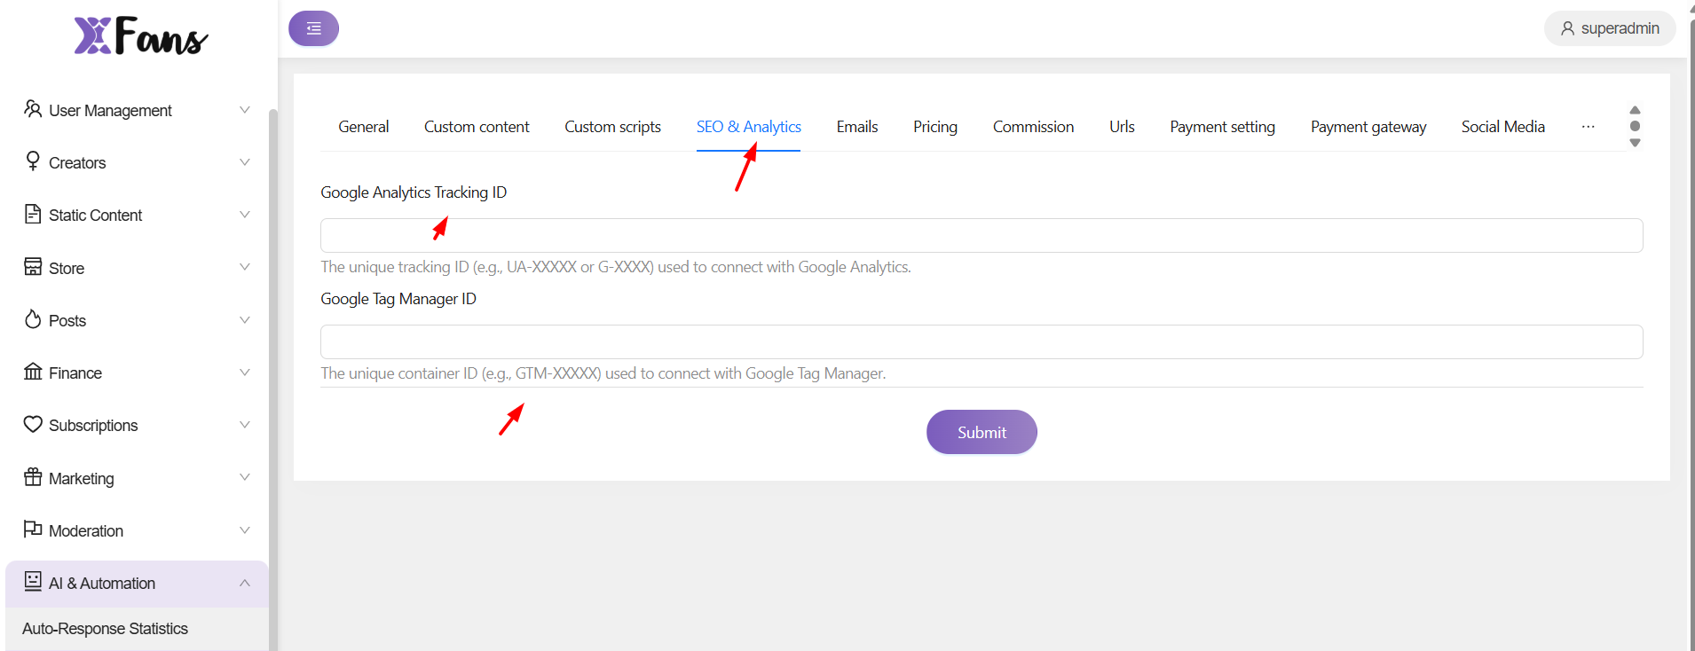1695x651 pixels.
Task: Click the Posts flame icon
Action: click(x=33, y=319)
